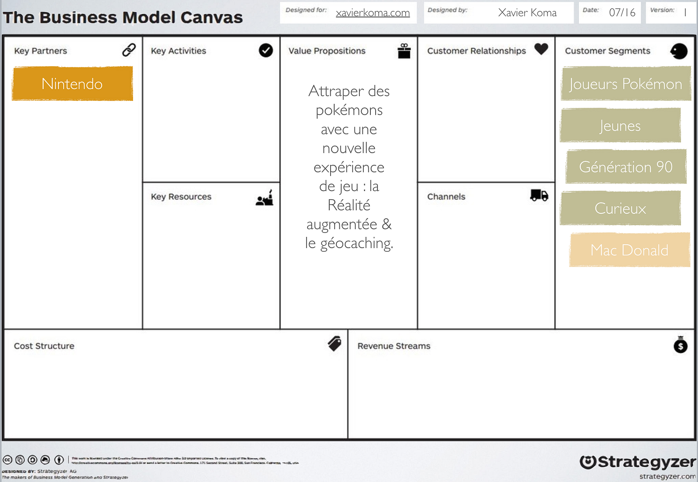Viewport: 698px width, 482px height.
Task: Click the Customer Segments head icon
Action: (679, 51)
